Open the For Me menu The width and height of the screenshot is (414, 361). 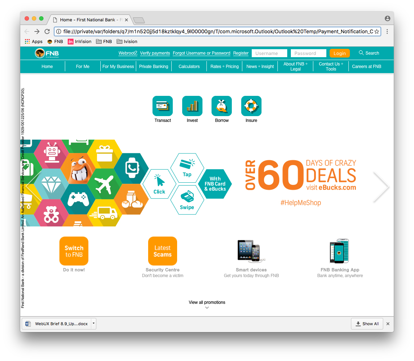(x=83, y=67)
